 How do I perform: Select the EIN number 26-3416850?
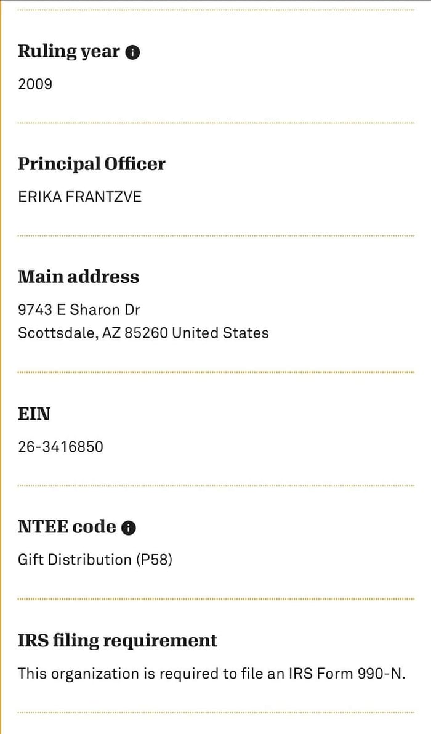(x=60, y=446)
